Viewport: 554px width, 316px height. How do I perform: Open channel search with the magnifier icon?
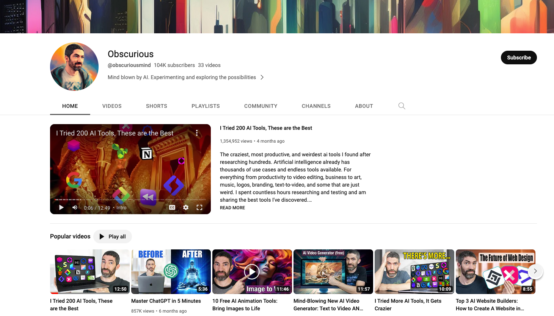(x=402, y=106)
